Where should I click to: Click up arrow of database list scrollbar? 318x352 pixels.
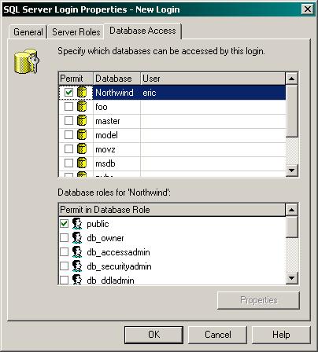[x=292, y=79]
